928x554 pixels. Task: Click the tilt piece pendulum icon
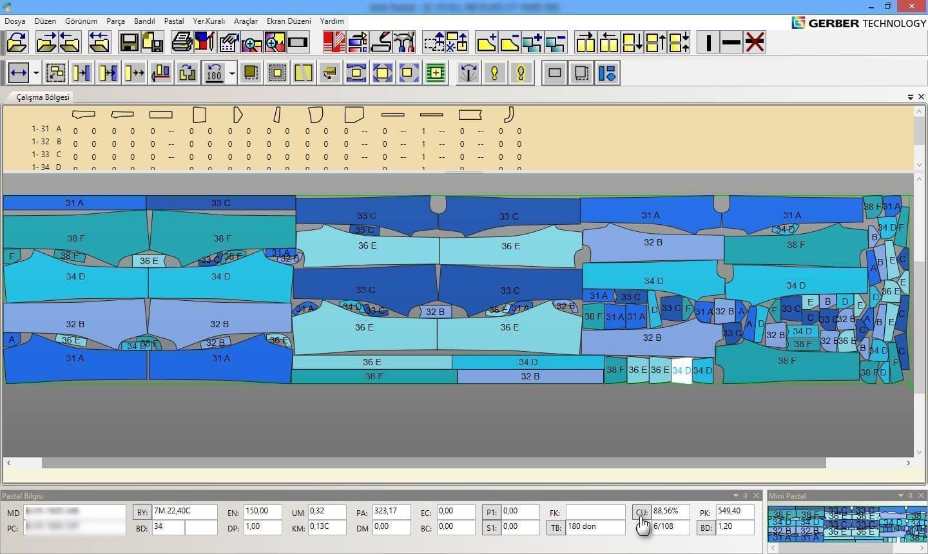[x=469, y=73]
